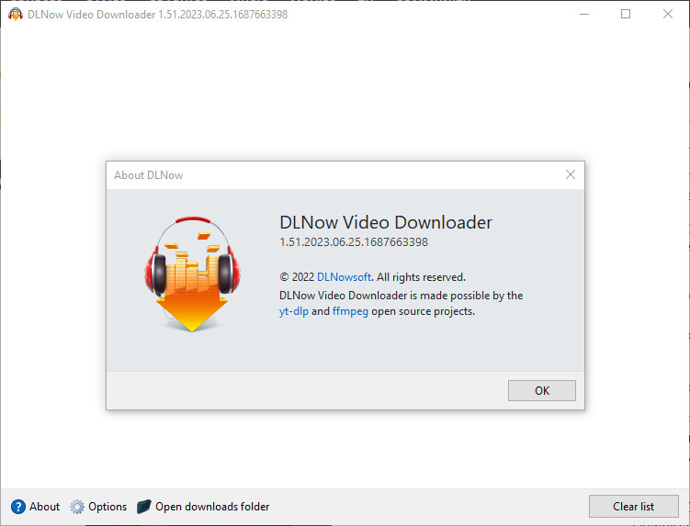The image size is (690, 526).
Task: Click version text 1.51.2023.06.25.1687663398 in dialog
Action: click(x=354, y=242)
